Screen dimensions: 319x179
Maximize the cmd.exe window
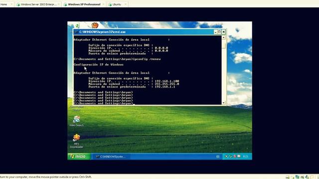click(219, 32)
